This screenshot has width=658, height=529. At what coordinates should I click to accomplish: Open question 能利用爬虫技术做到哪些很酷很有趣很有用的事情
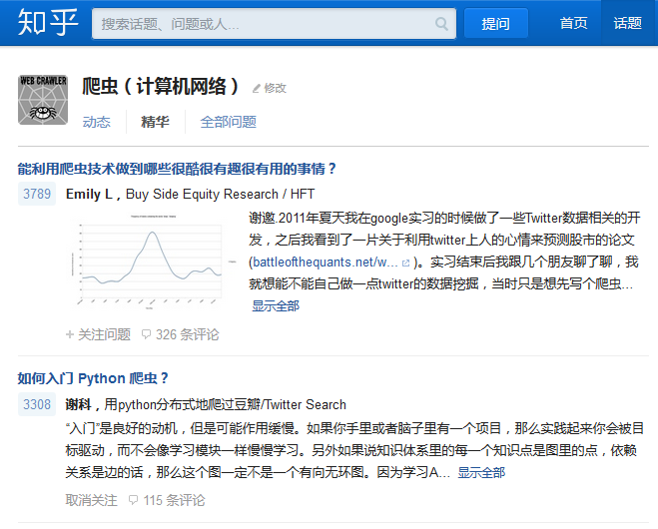click(177, 169)
